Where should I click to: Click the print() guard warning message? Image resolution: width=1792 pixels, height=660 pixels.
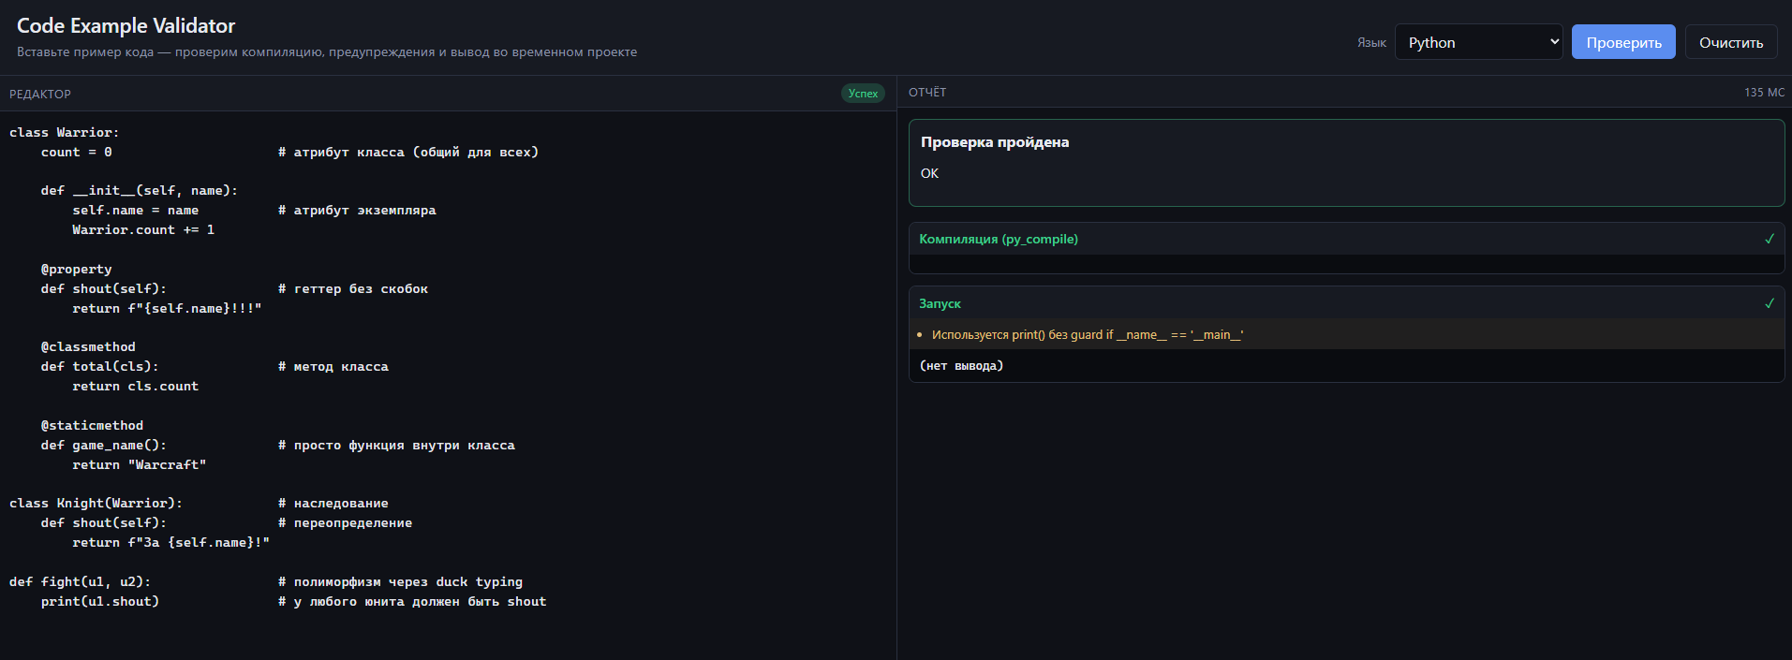1087,335
